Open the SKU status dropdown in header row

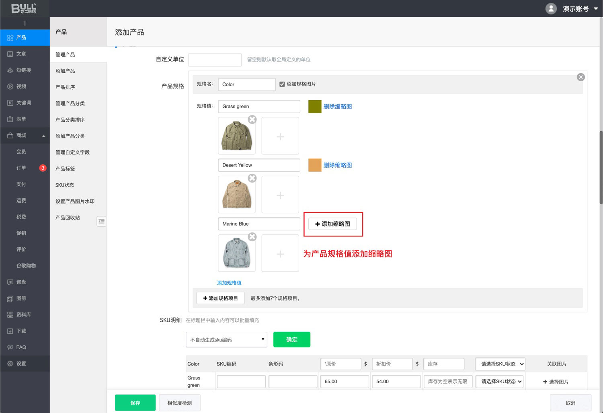500,364
